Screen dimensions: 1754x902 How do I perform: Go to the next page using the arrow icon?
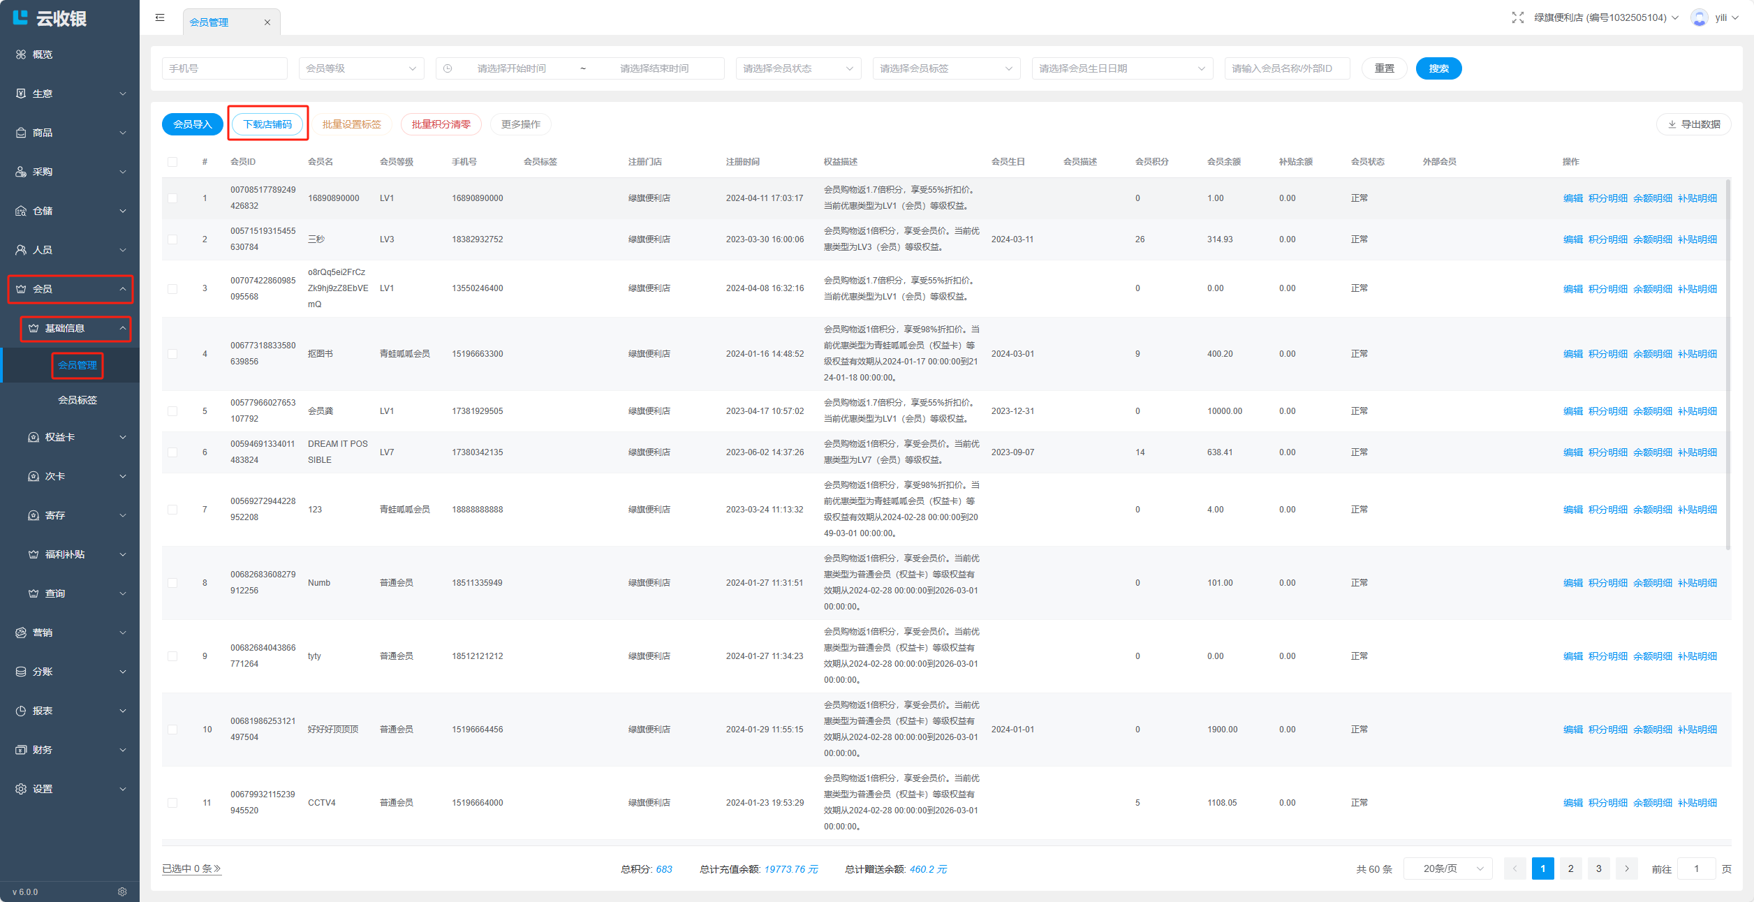(1626, 868)
